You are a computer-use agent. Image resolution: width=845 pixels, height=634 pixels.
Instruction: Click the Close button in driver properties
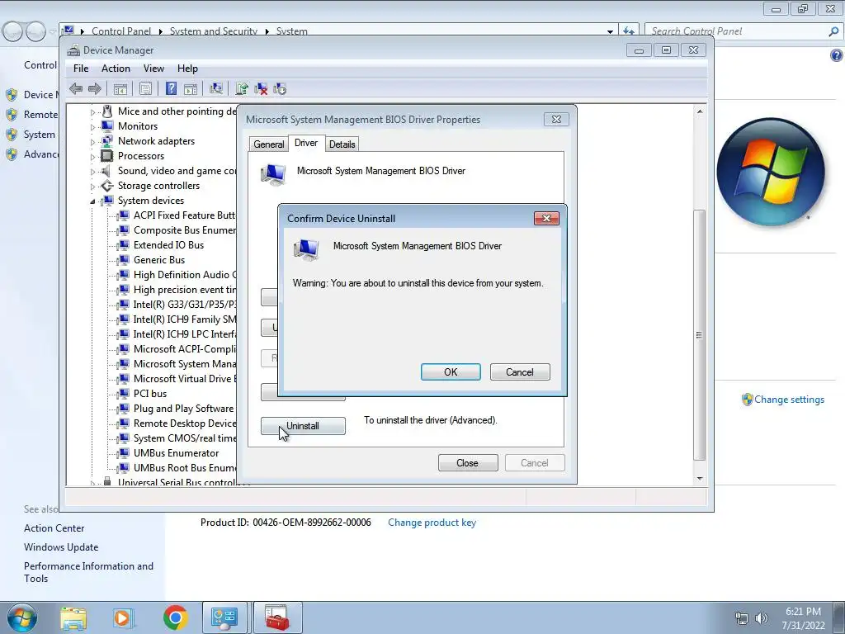(468, 463)
